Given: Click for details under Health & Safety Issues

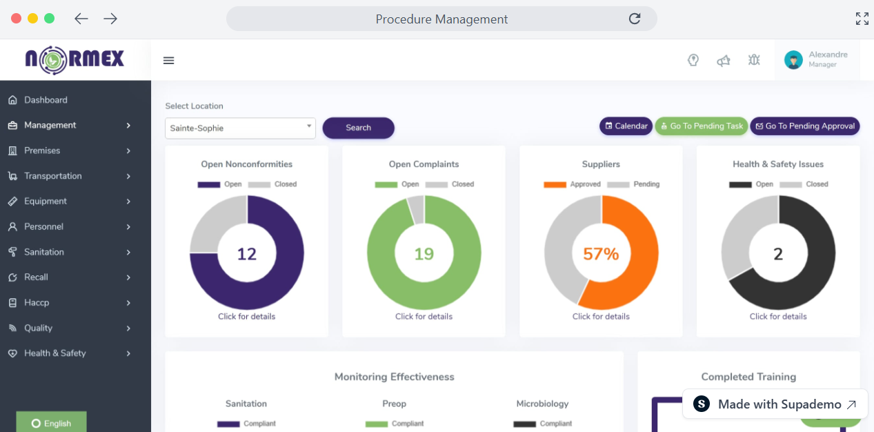Looking at the screenshot, I should tap(778, 317).
